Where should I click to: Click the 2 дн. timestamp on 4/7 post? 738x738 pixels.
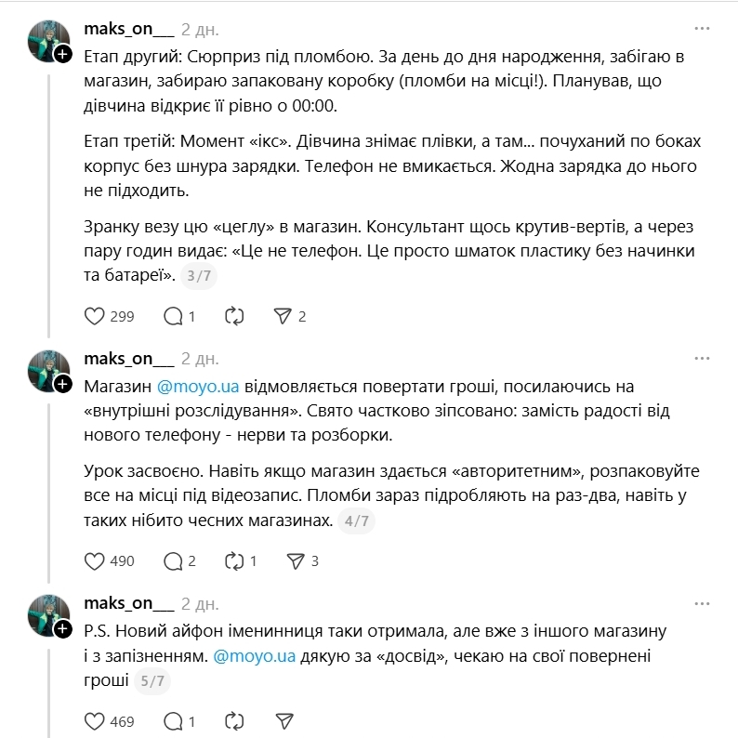coord(200,359)
